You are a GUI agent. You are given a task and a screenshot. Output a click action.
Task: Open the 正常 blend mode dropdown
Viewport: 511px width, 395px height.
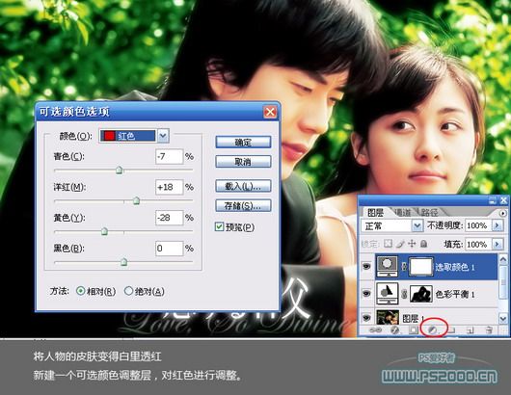[417, 225]
